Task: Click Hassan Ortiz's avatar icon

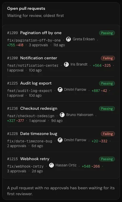Action: 51,165
